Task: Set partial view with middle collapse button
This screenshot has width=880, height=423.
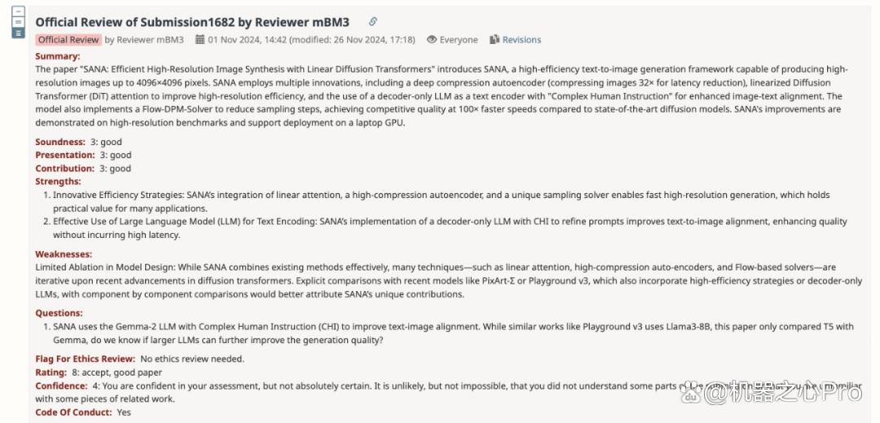Action: (x=19, y=23)
